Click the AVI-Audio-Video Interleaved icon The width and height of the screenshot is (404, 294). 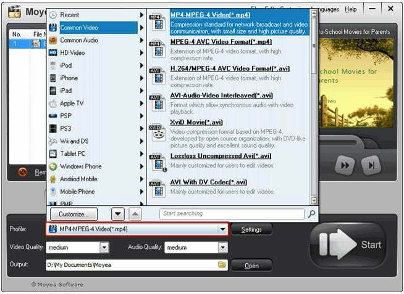pos(157,103)
